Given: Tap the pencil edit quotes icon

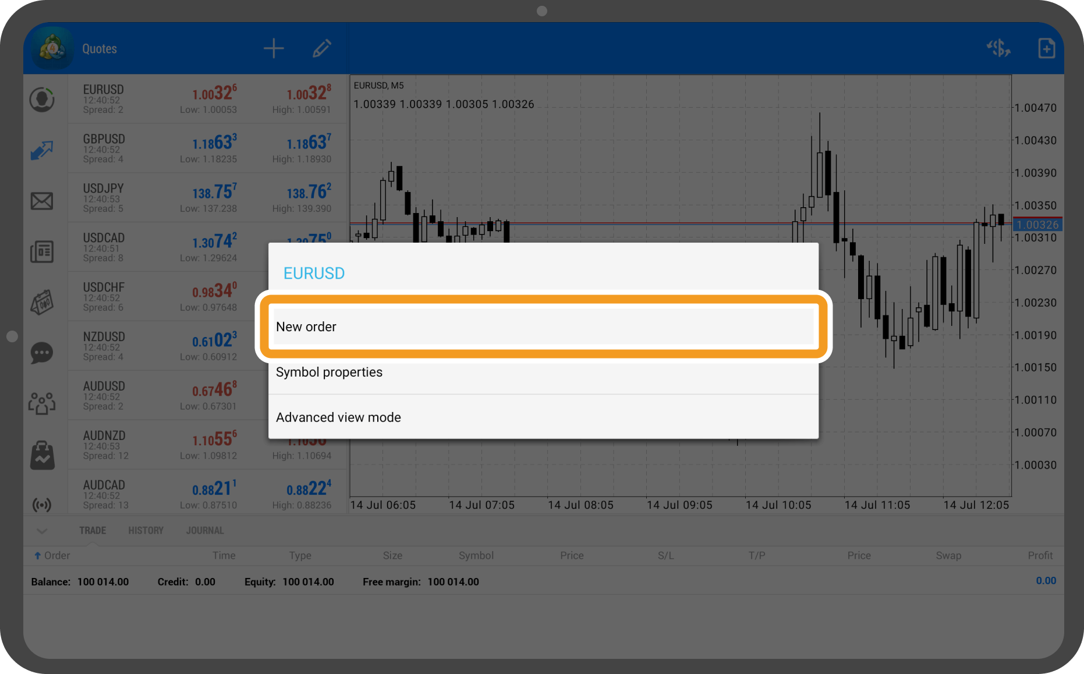Looking at the screenshot, I should (x=321, y=49).
